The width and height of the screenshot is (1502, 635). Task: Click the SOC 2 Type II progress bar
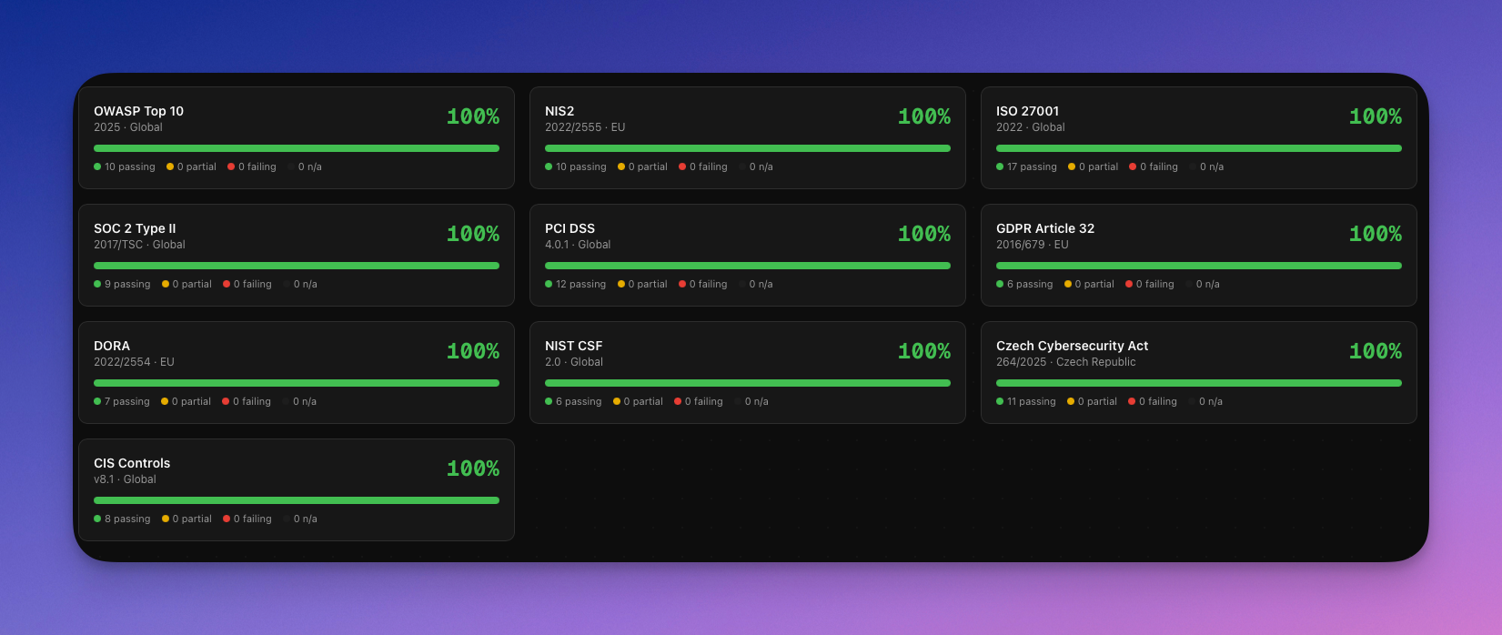[x=297, y=266]
